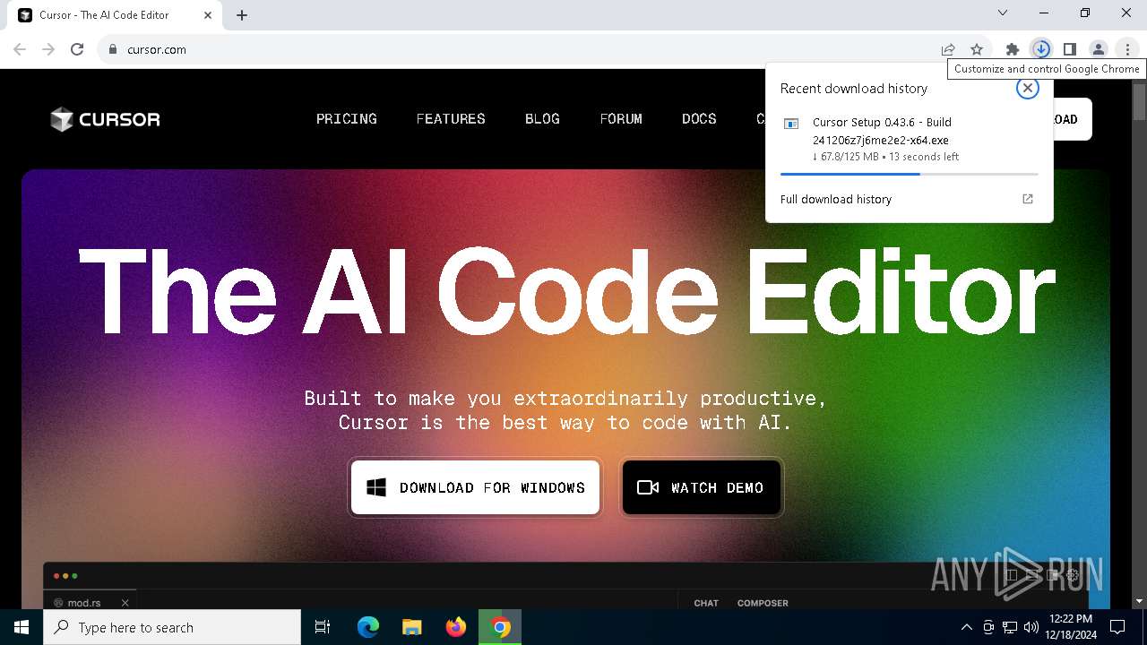This screenshot has height=645, width=1147.
Task: Click the network tray icon
Action: tap(1010, 627)
